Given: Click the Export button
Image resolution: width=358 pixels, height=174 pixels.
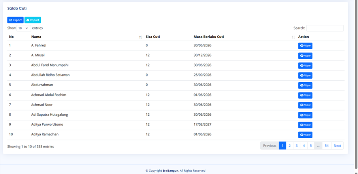Looking at the screenshot, I should 15,20.
